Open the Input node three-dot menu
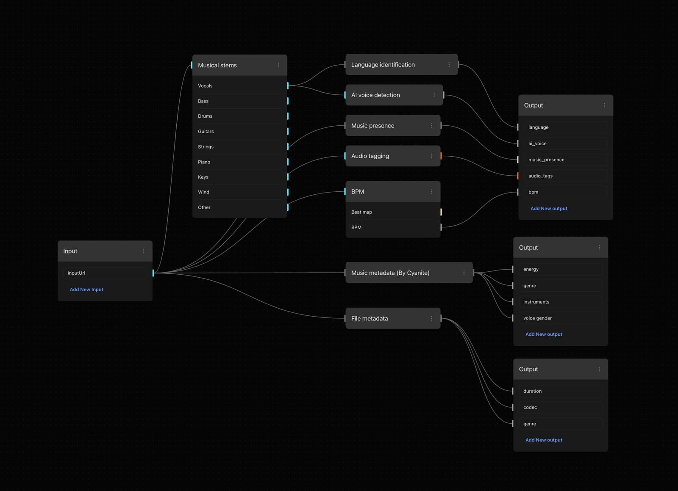Screen dimensions: 678x491 [144, 251]
